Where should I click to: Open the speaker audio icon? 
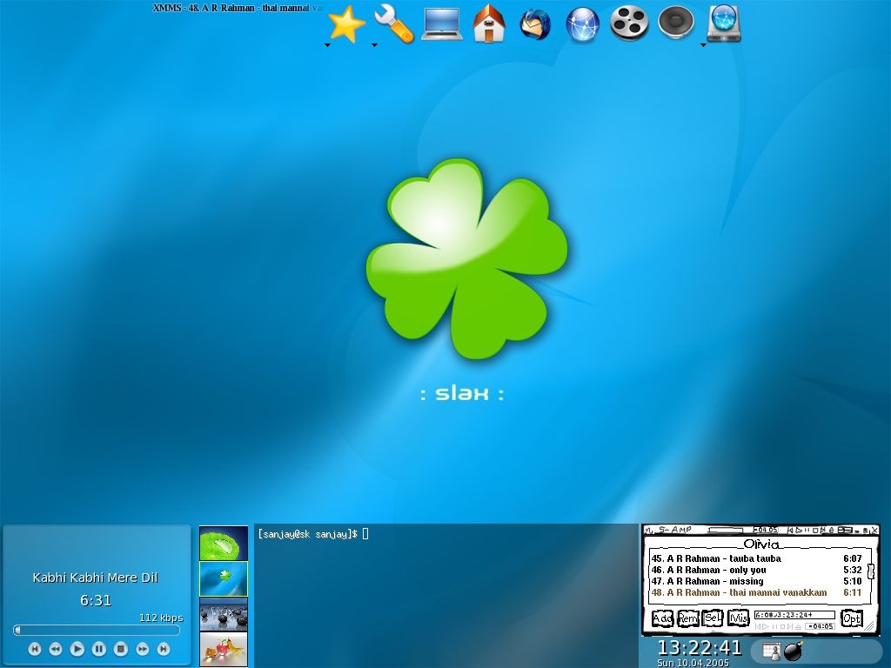pos(676,23)
